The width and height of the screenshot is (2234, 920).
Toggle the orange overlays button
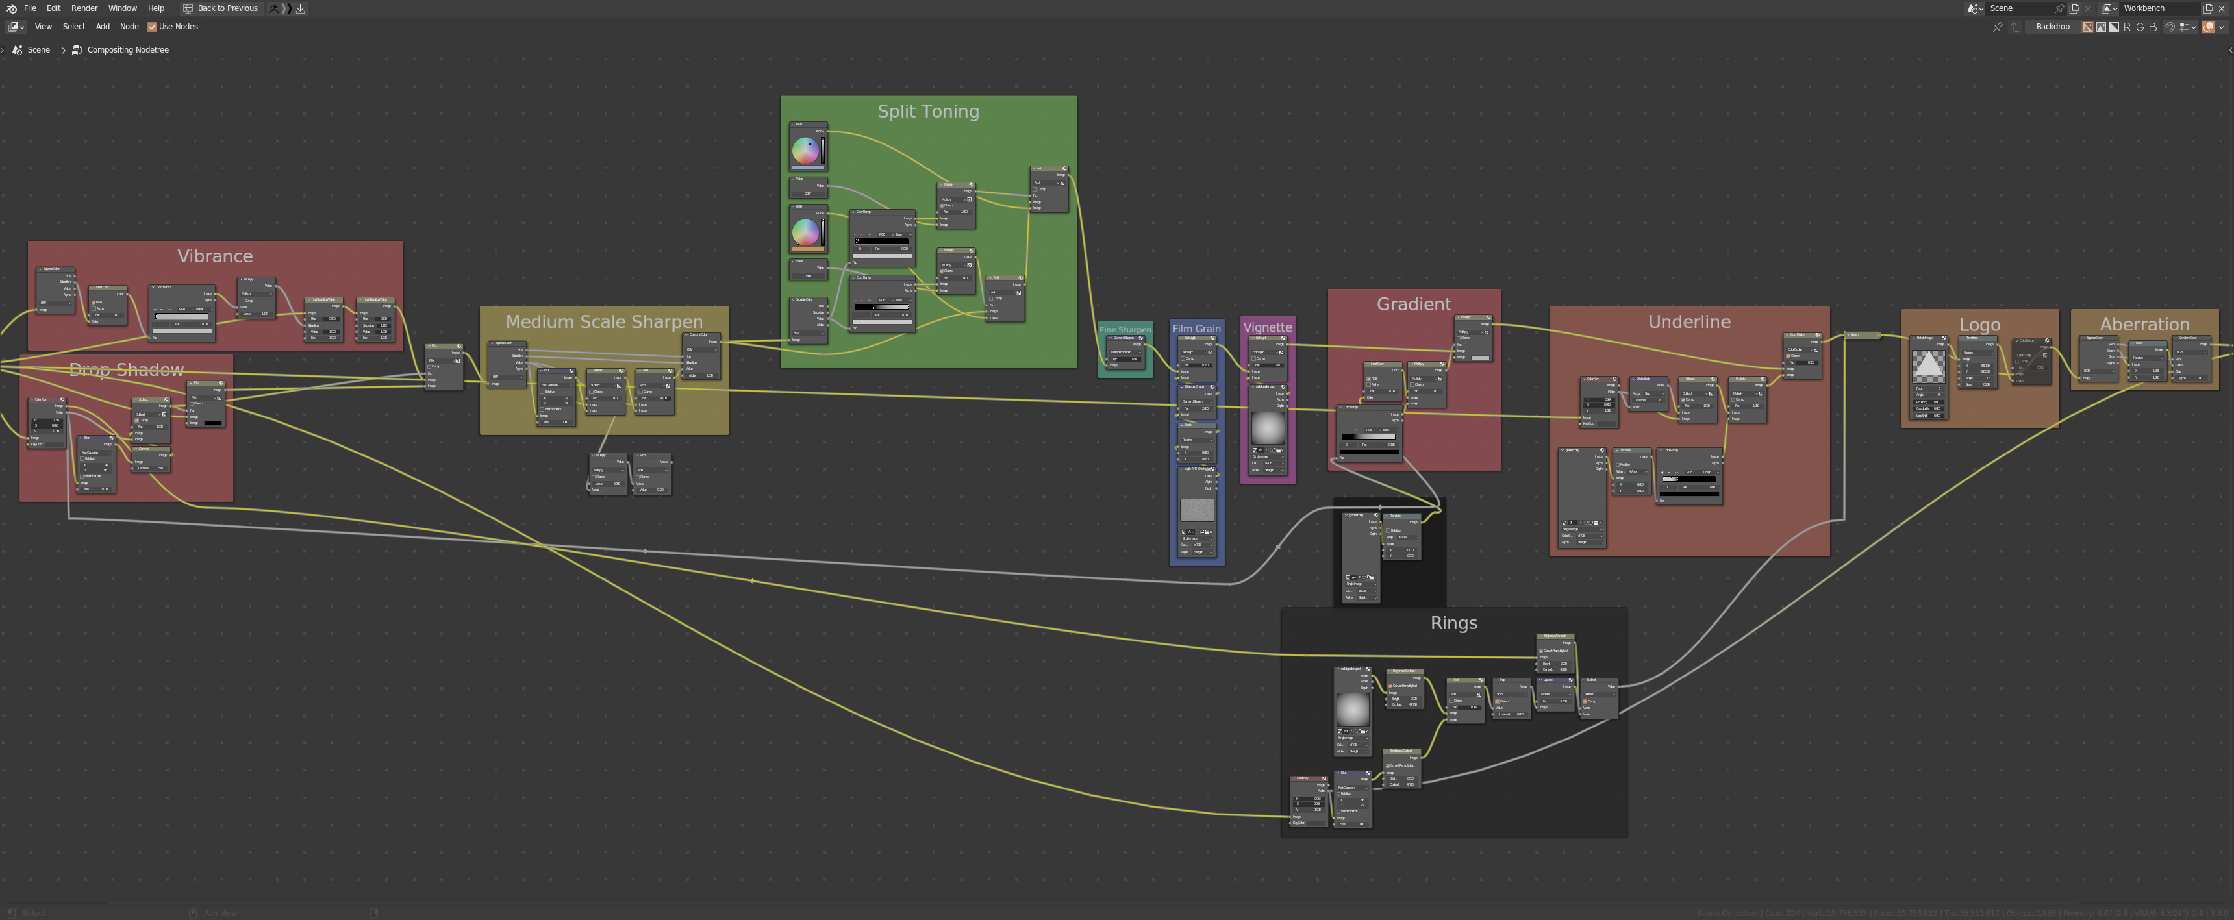[x=2208, y=27]
